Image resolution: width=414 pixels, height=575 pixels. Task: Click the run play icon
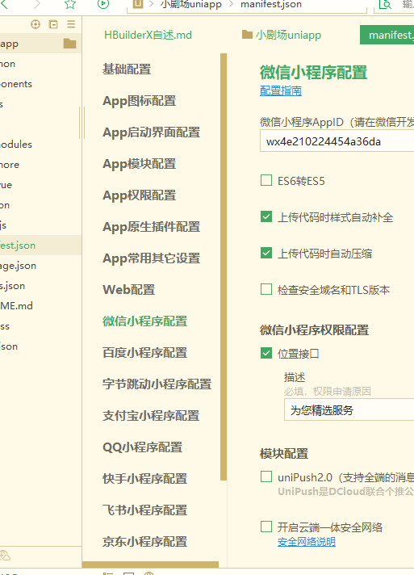(103, 4)
